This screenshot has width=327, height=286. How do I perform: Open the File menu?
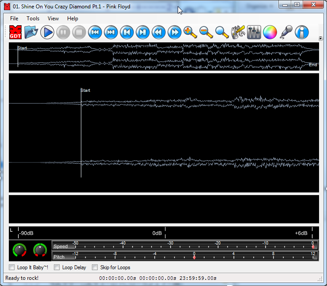coord(14,19)
